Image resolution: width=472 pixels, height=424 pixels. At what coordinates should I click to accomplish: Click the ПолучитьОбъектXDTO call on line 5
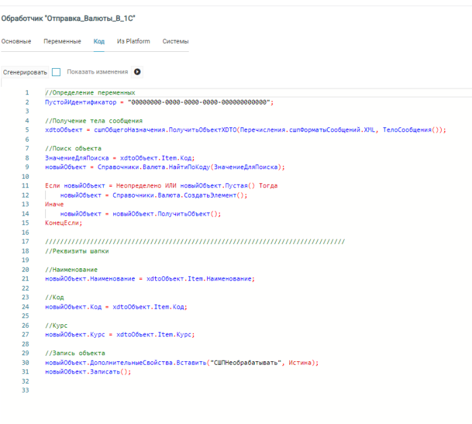click(x=196, y=130)
